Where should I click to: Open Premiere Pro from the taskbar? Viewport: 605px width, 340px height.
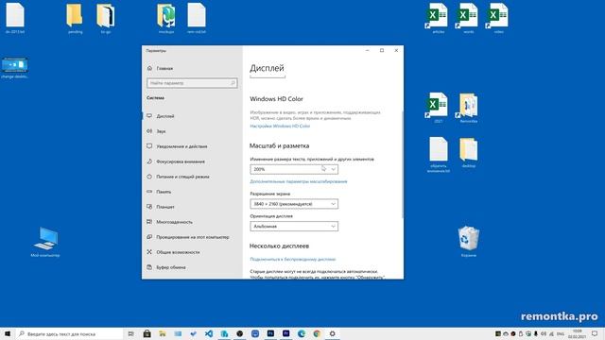pyautogui.click(x=285, y=333)
